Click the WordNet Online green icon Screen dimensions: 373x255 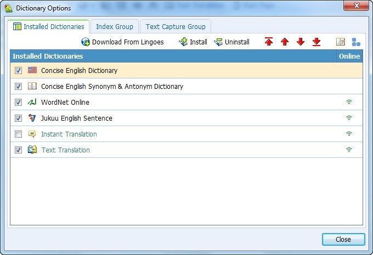click(32, 102)
